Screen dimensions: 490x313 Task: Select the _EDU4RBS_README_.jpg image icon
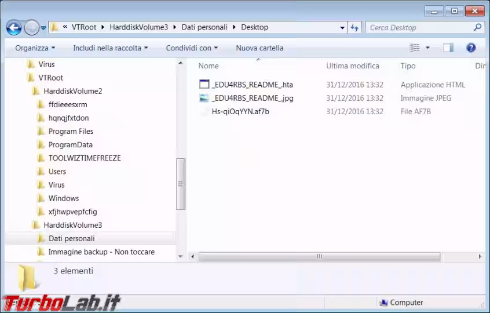point(204,98)
